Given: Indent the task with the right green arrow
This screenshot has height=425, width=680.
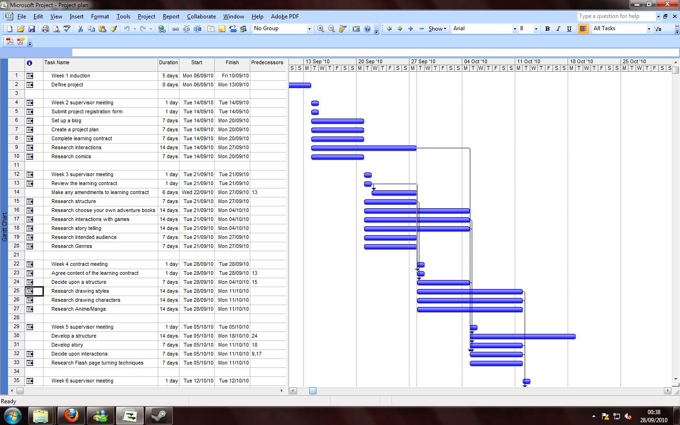Looking at the screenshot, I should 400,29.
